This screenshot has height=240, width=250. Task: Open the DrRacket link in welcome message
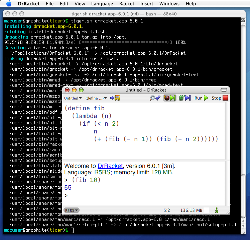[110, 166]
